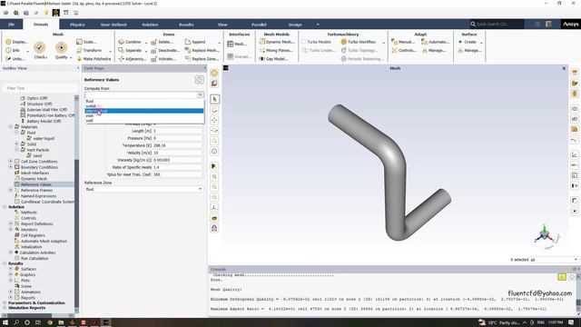Screen dimensions: 581x327
Task: Open Mesh Interfaces from Interfaces group
Action: click(237, 44)
